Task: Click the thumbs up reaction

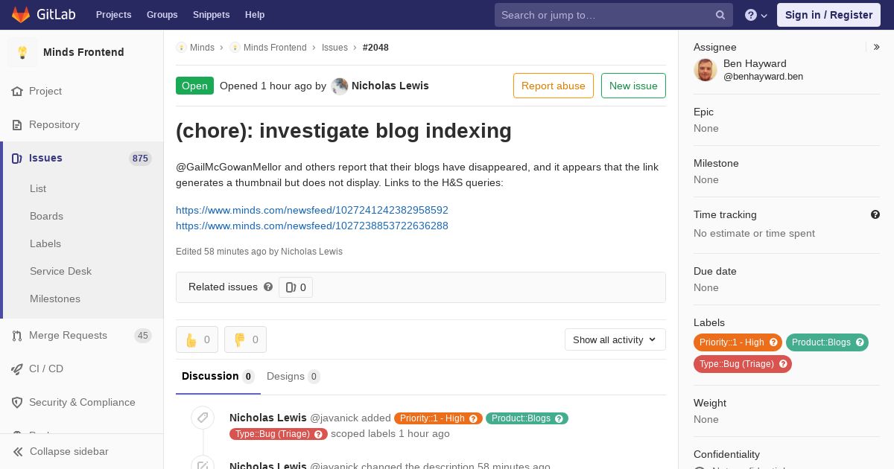Action: tap(197, 339)
